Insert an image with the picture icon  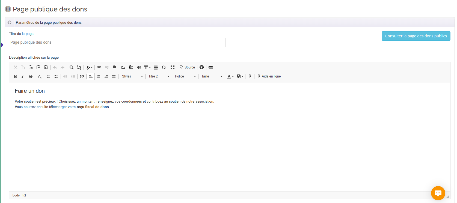(x=123, y=67)
